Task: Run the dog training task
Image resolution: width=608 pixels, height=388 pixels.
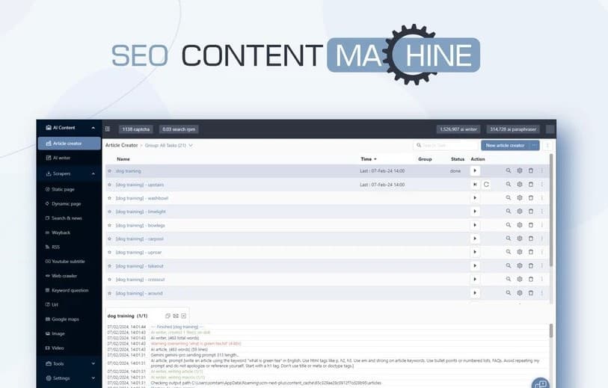Action: [475, 171]
